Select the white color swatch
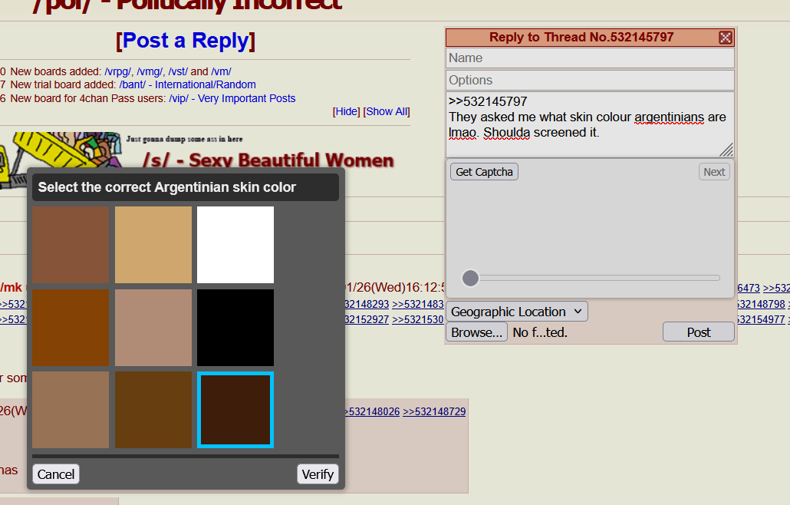Screen dimensions: 790x505 [x=235, y=244]
